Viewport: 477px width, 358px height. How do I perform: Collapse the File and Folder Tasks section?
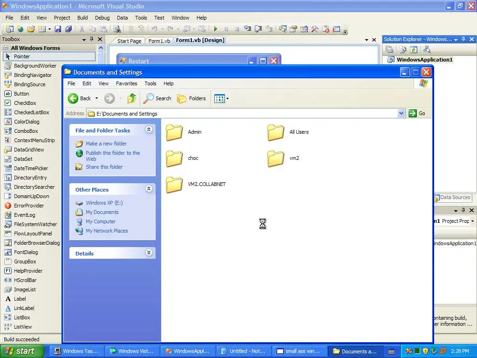[149, 130]
